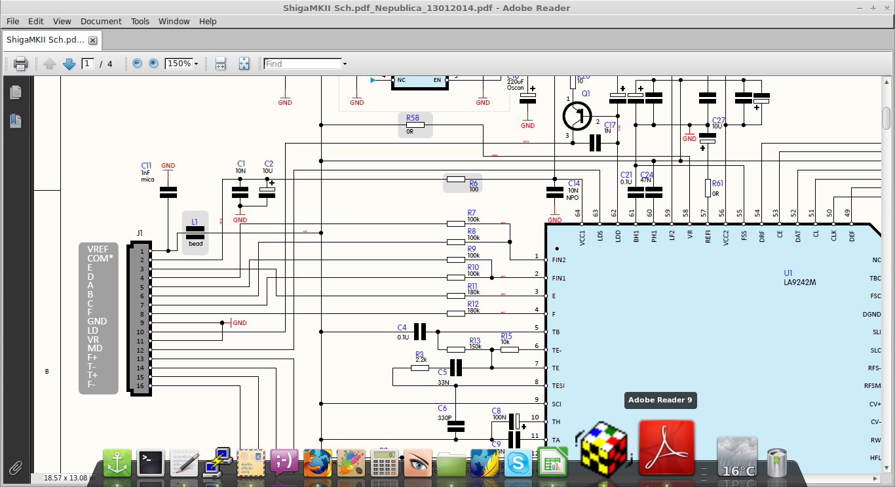Screen dimensions: 895x487
Task: Launch Firefox from the dock
Action: pos(318,463)
